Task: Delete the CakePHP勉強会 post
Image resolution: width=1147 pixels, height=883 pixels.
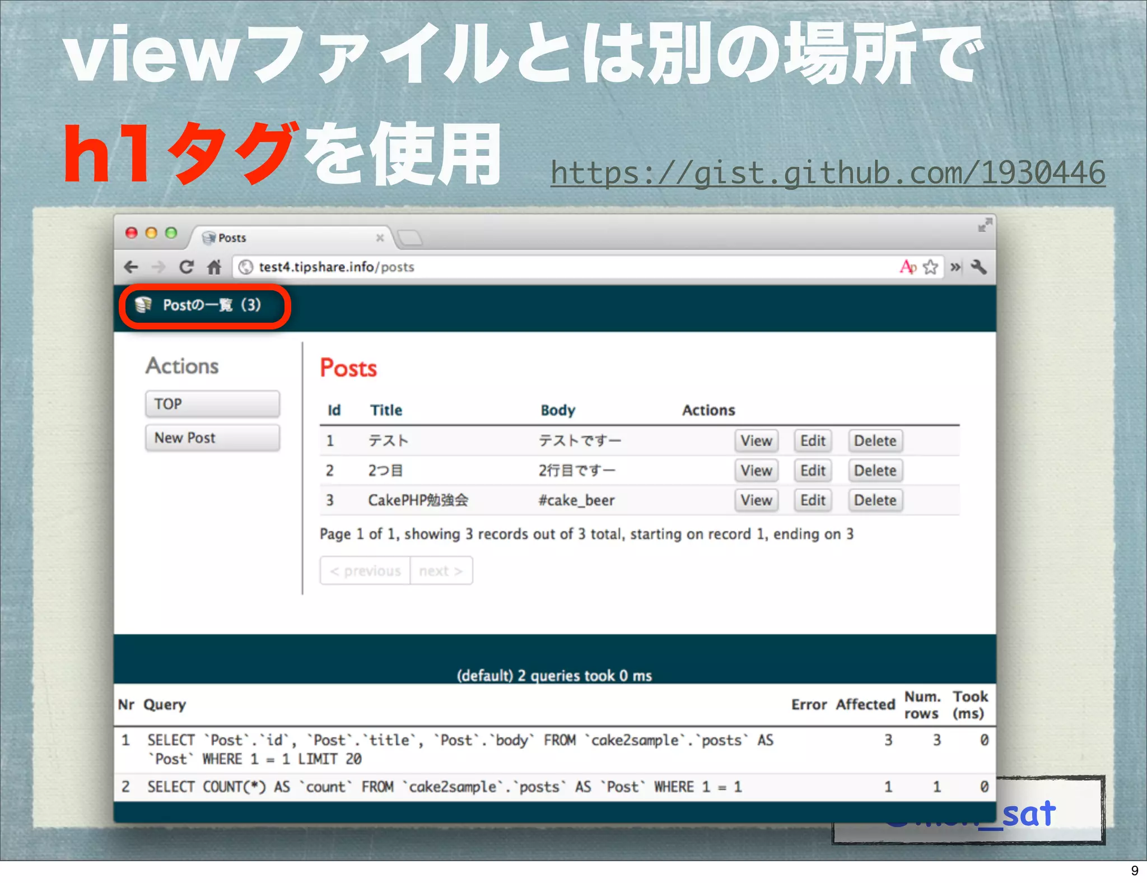Action: tap(875, 500)
